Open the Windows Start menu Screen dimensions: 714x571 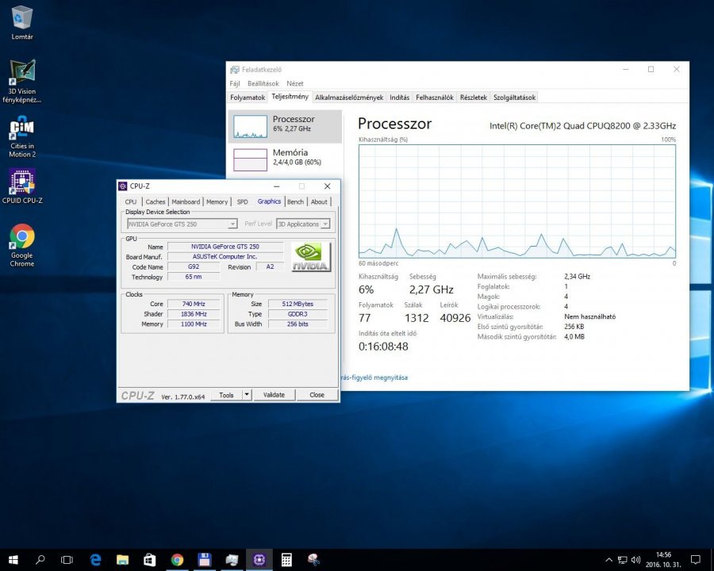point(13,560)
